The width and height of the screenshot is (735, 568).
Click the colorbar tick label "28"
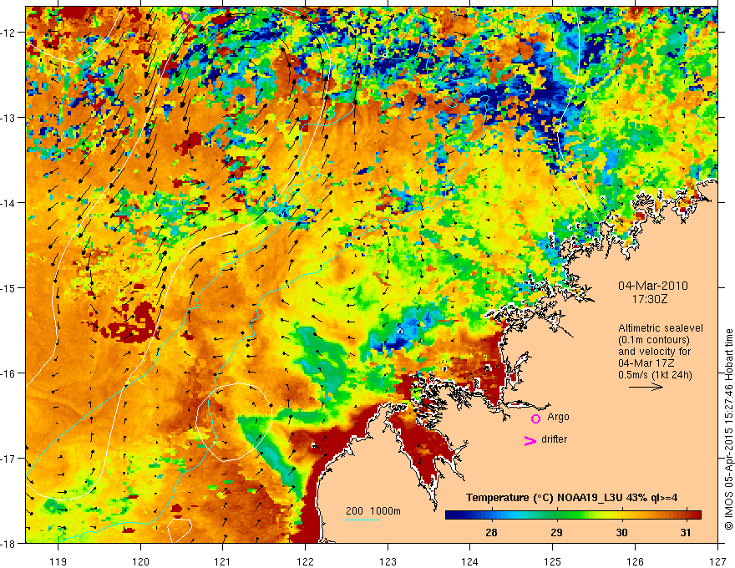tap(491, 532)
